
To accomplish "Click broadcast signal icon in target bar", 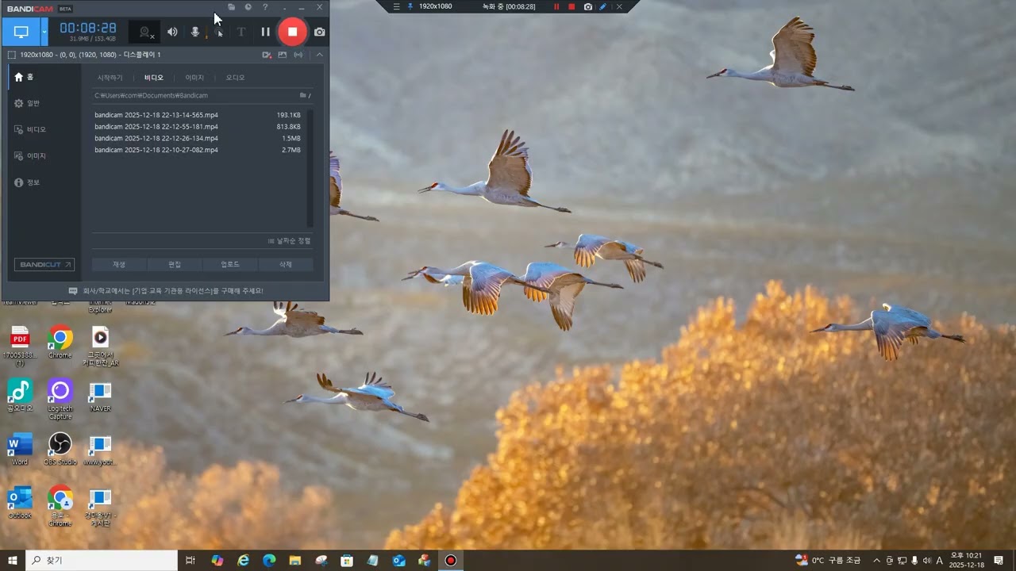I will coord(298,55).
